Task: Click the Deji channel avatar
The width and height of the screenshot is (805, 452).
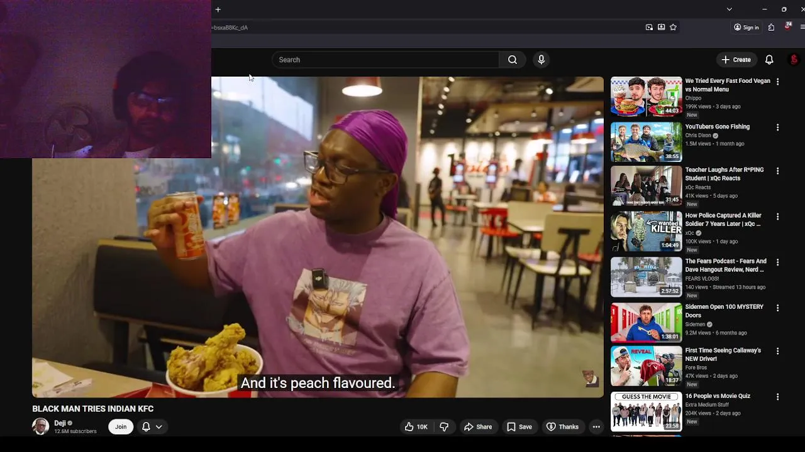Action: coord(41,427)
